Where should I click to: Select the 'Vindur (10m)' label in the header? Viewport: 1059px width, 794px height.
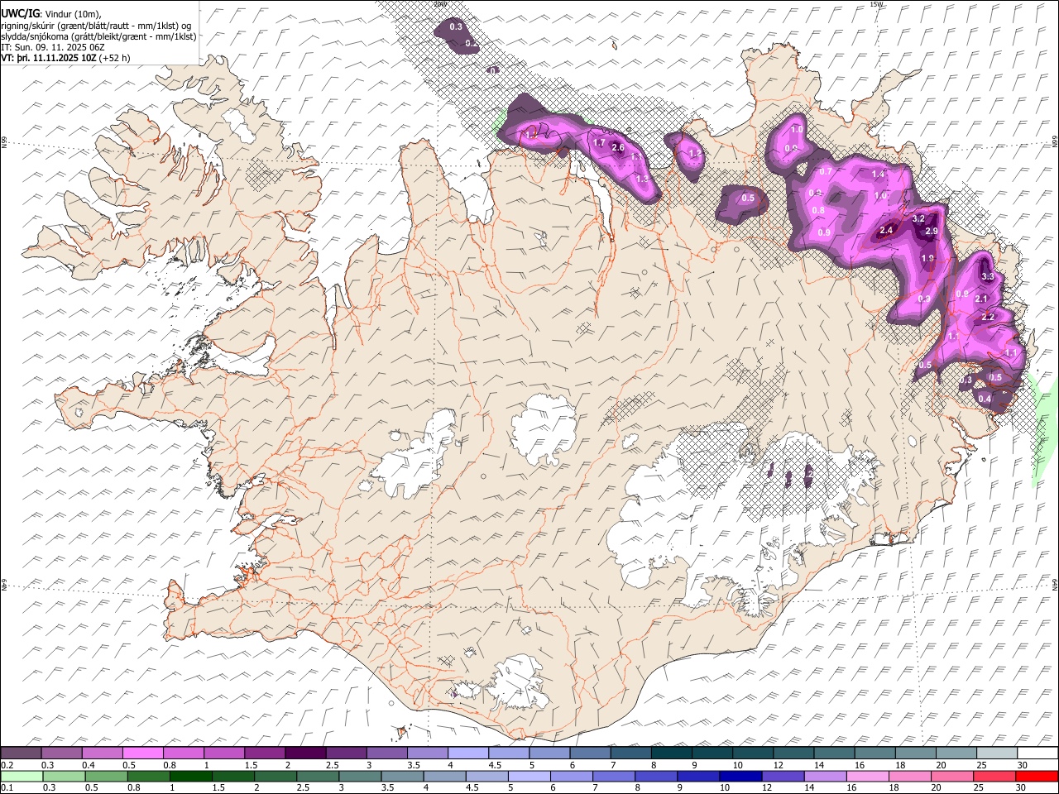coord(73,14)
